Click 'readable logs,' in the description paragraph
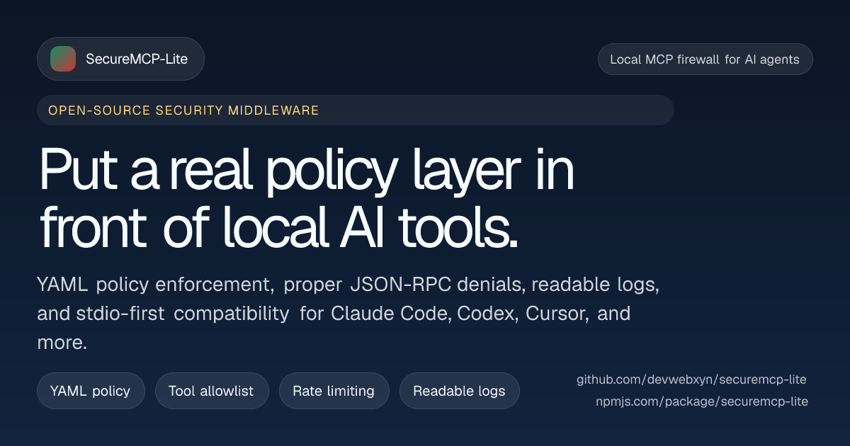The image size is (850, 446). point(596,285)
